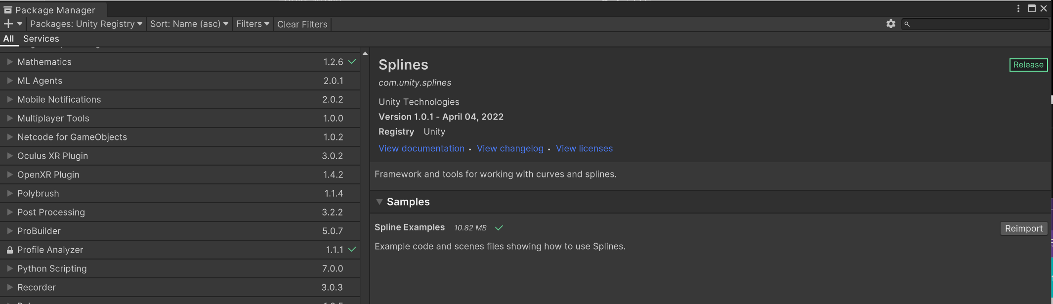Image resolution: width=1053 pixels, height=304 pixels.
Task: Expand the Netcode for GameObjects row
Action: (x=9, y=137)
